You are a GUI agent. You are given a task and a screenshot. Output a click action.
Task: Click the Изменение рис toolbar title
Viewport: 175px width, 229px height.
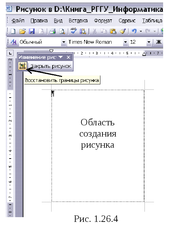click(37, 57)
